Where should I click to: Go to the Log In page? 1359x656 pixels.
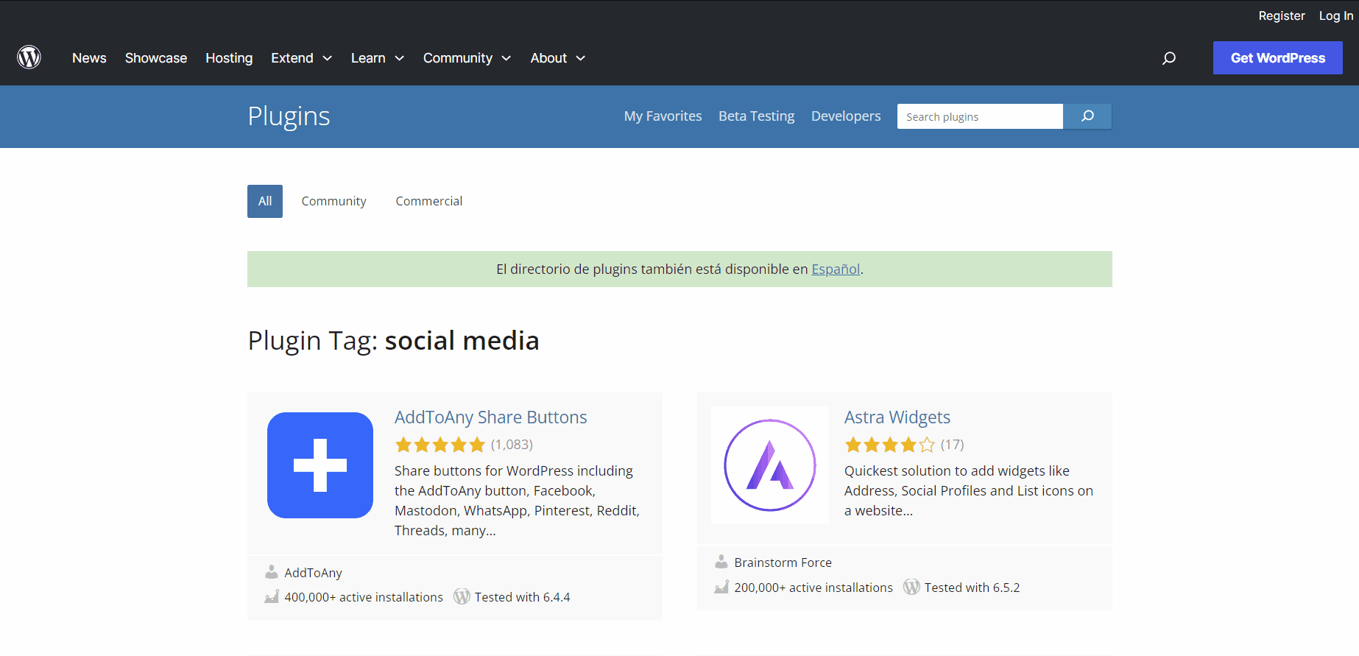tap(1335, 15)
